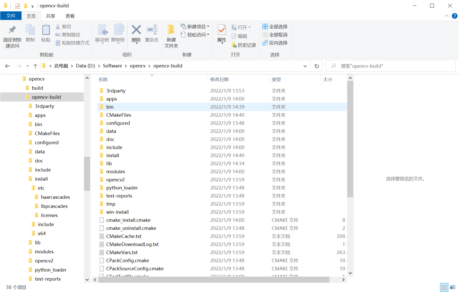The image size is (459, 292).
Task: Click the Delete (删除) X icon
Action: click(136, 30)
